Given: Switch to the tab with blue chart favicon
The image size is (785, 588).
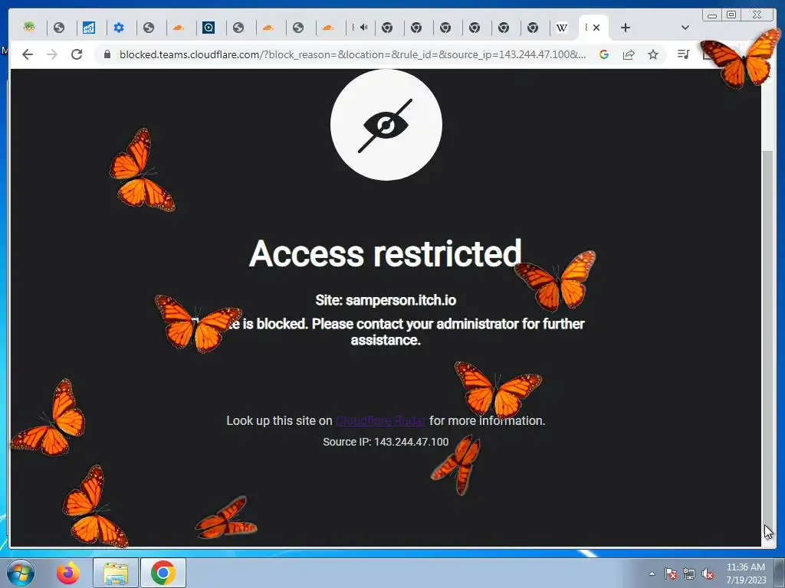Looking at the screenshot, I should point(89,28).
